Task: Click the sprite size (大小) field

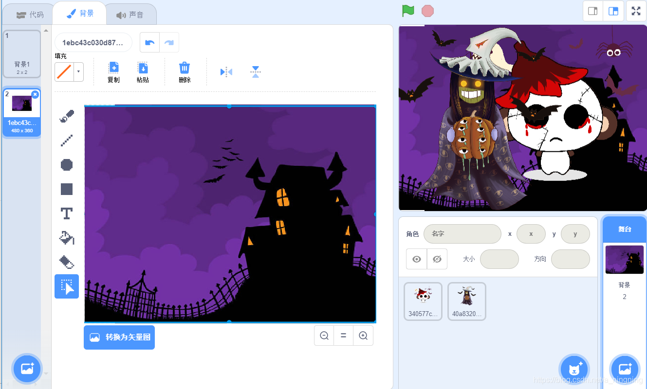Action: [499, 259]
